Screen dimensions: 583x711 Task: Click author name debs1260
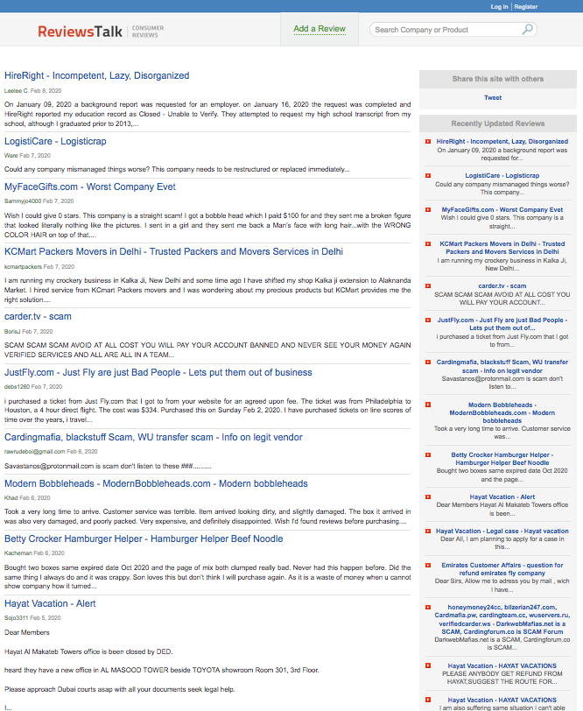pyautogui.click(x=17, y=387)
